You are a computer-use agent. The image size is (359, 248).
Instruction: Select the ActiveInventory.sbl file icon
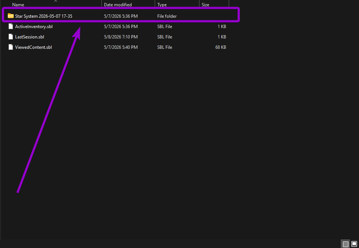pyautogui.click(x=10, y=27)
